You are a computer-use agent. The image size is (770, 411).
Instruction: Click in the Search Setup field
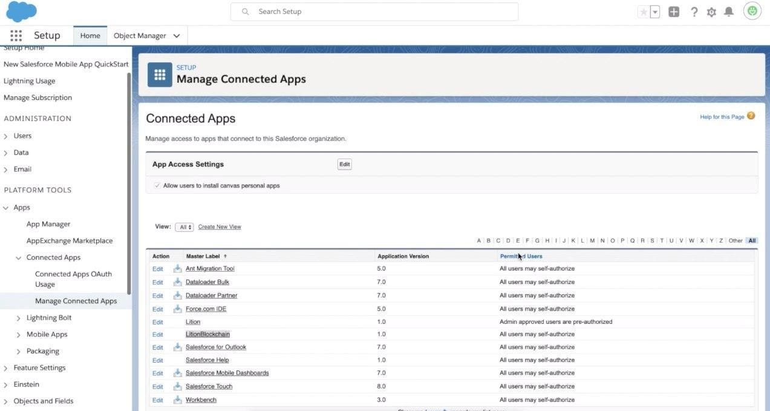click(374, 12)
